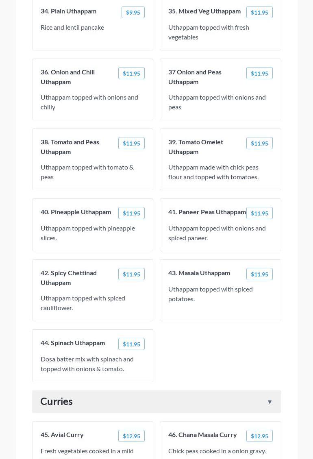Click Avial Curry $12.95 price
This screenshot has height=459, width=313.
(131, 436)
